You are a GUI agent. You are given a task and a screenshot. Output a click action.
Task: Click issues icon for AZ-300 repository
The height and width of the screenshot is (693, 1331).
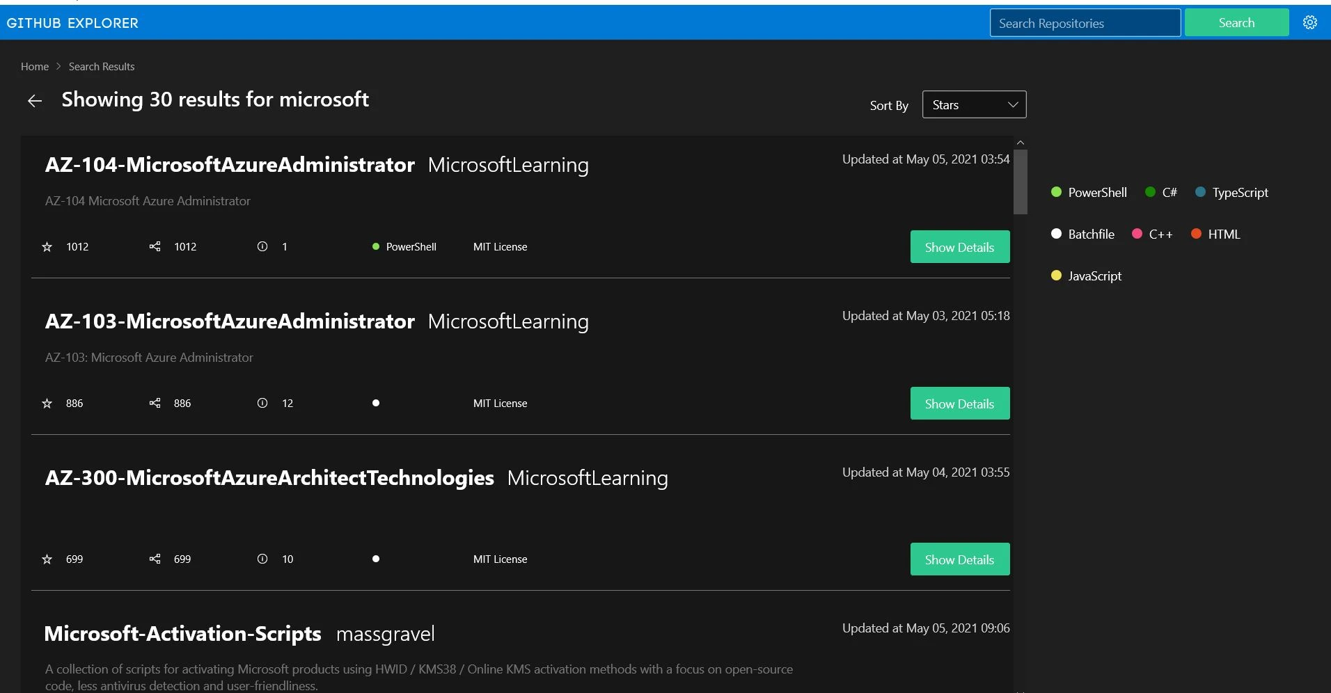click(262, 559)
